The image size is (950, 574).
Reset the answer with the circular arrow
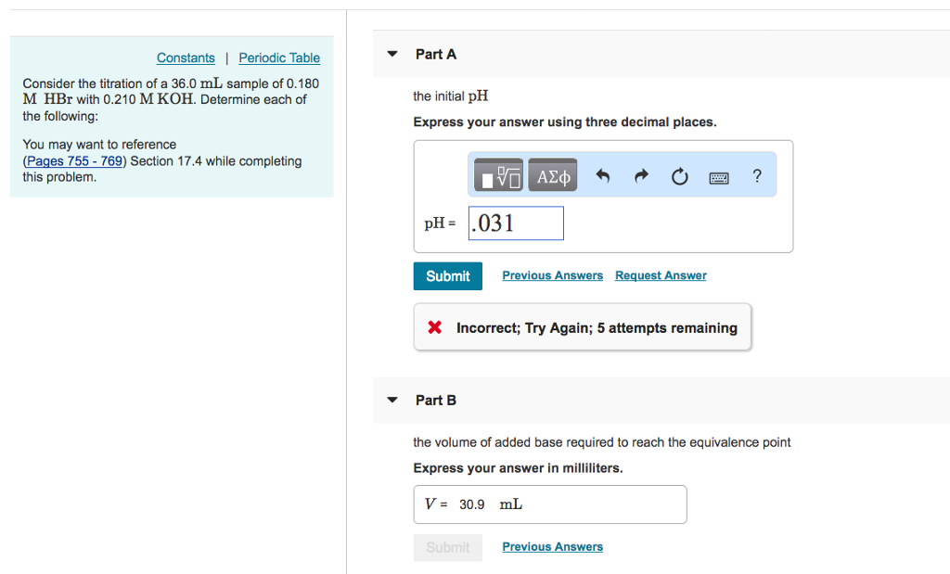680,176
